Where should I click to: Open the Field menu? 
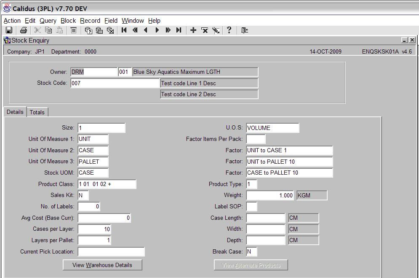pos(111,21)
